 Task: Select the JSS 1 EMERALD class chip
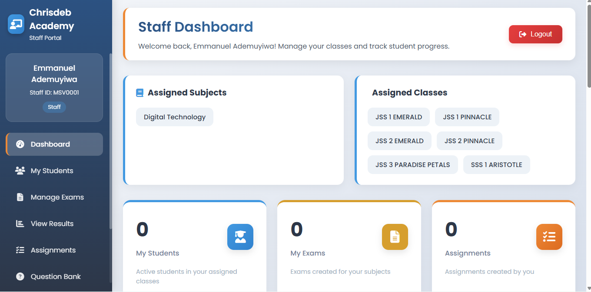coord(398,117)
